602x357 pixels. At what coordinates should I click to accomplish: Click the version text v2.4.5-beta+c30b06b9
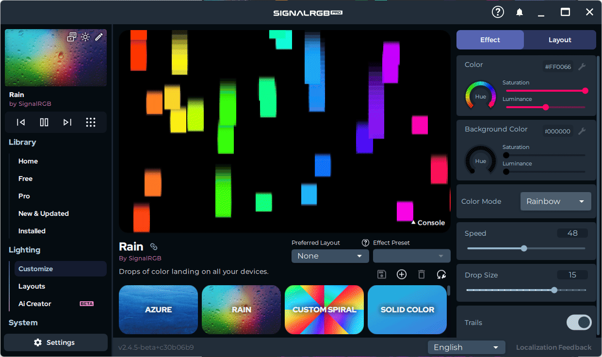tap(156, 347)
